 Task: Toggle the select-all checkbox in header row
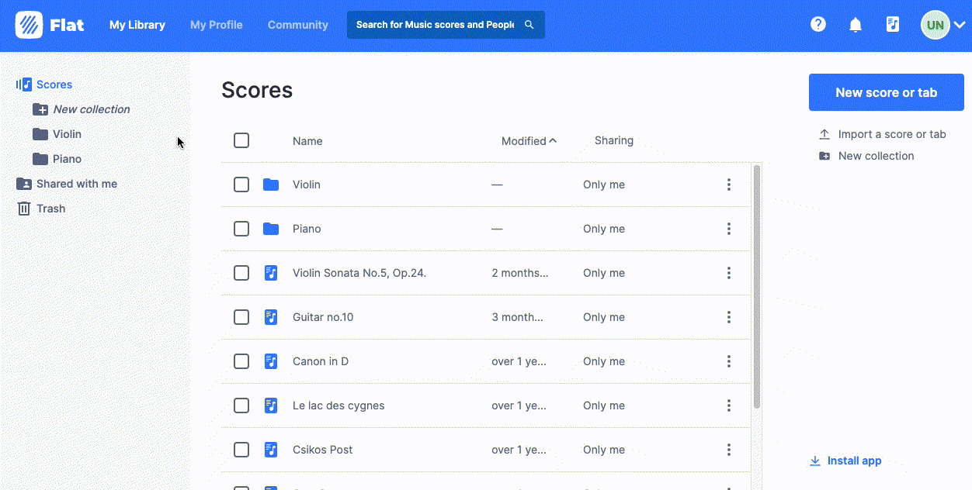(241, 140)
